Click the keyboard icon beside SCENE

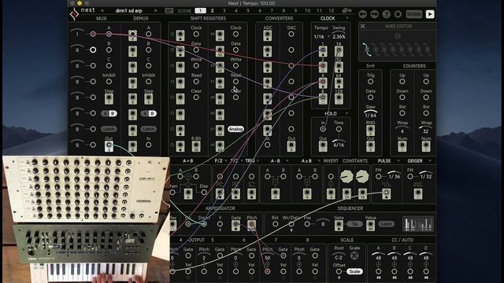coord(169,10)
